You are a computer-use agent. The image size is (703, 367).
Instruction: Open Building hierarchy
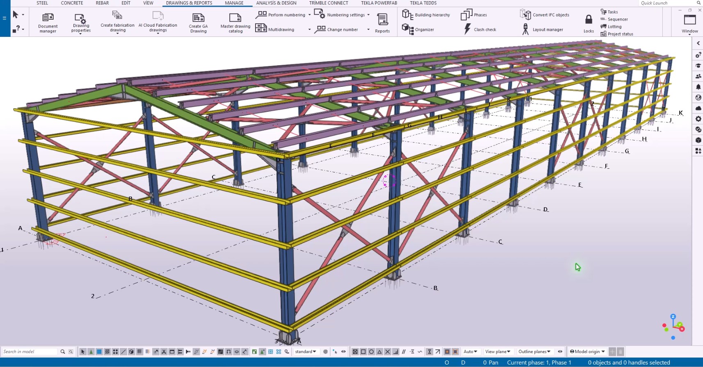click(426, 15)
